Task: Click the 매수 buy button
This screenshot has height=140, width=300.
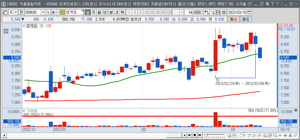Action: [233, 19]
